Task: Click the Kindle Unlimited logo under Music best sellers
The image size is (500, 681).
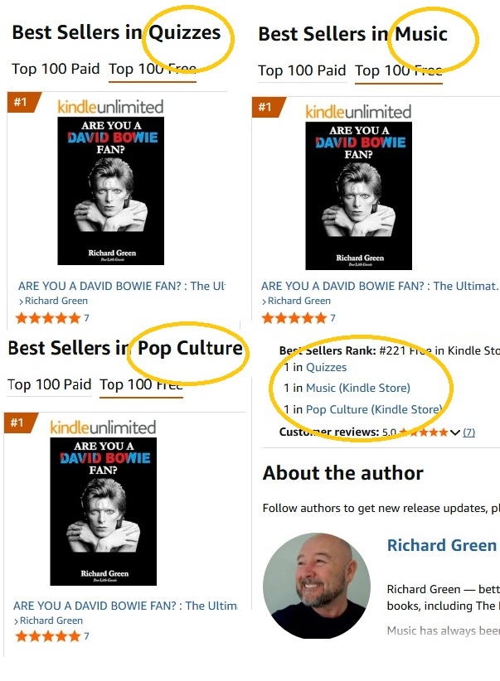Action: 358,111
